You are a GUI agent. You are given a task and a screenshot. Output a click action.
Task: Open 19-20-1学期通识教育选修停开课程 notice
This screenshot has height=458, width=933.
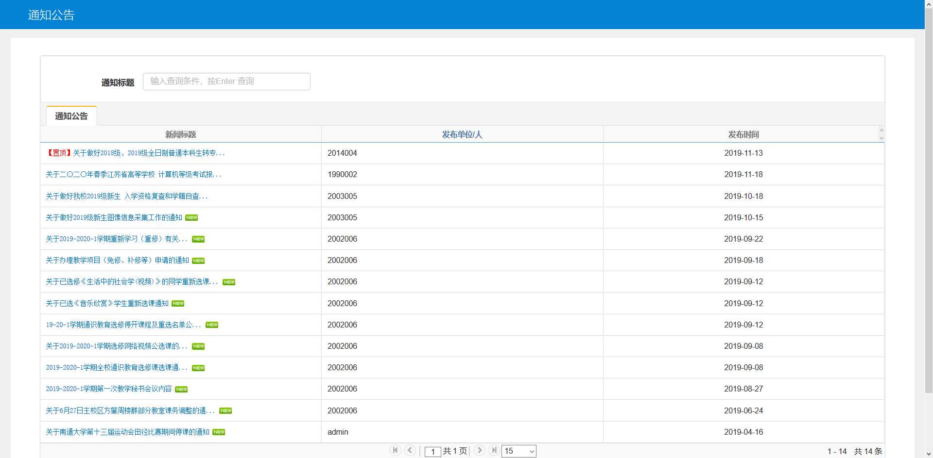pyautogui.click(x=123, y=325)
